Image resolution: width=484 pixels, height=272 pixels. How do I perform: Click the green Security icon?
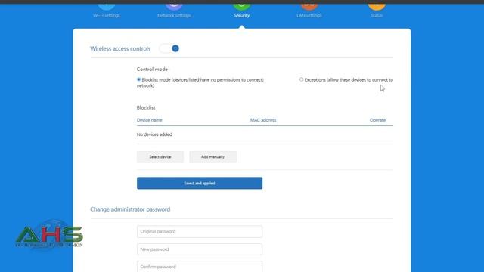coord(242,6)
